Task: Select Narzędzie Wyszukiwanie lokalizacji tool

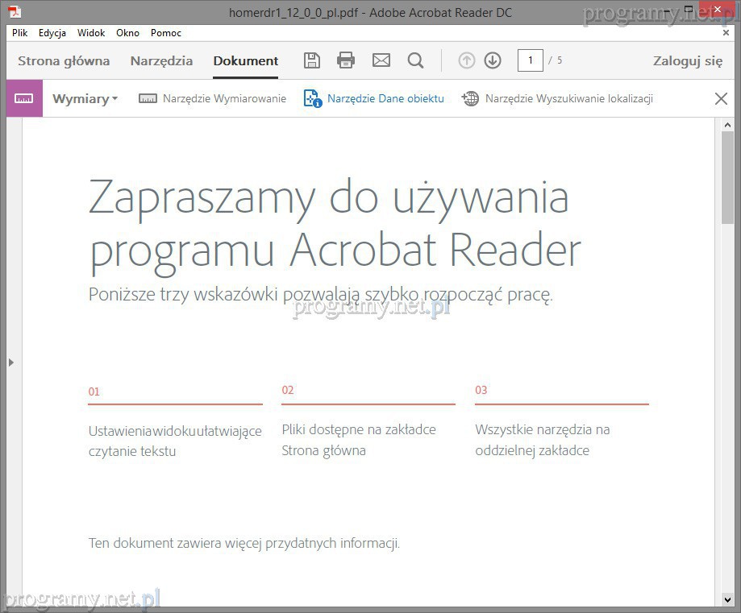Action: click(557, 98)
